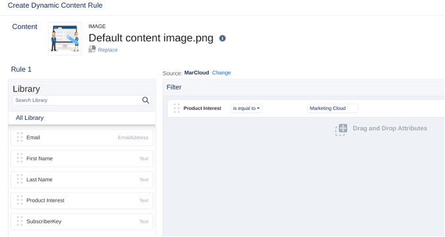Screen dimensions: 445x237
Task: Select the All Library tab
Action: [x=30, y=118]
